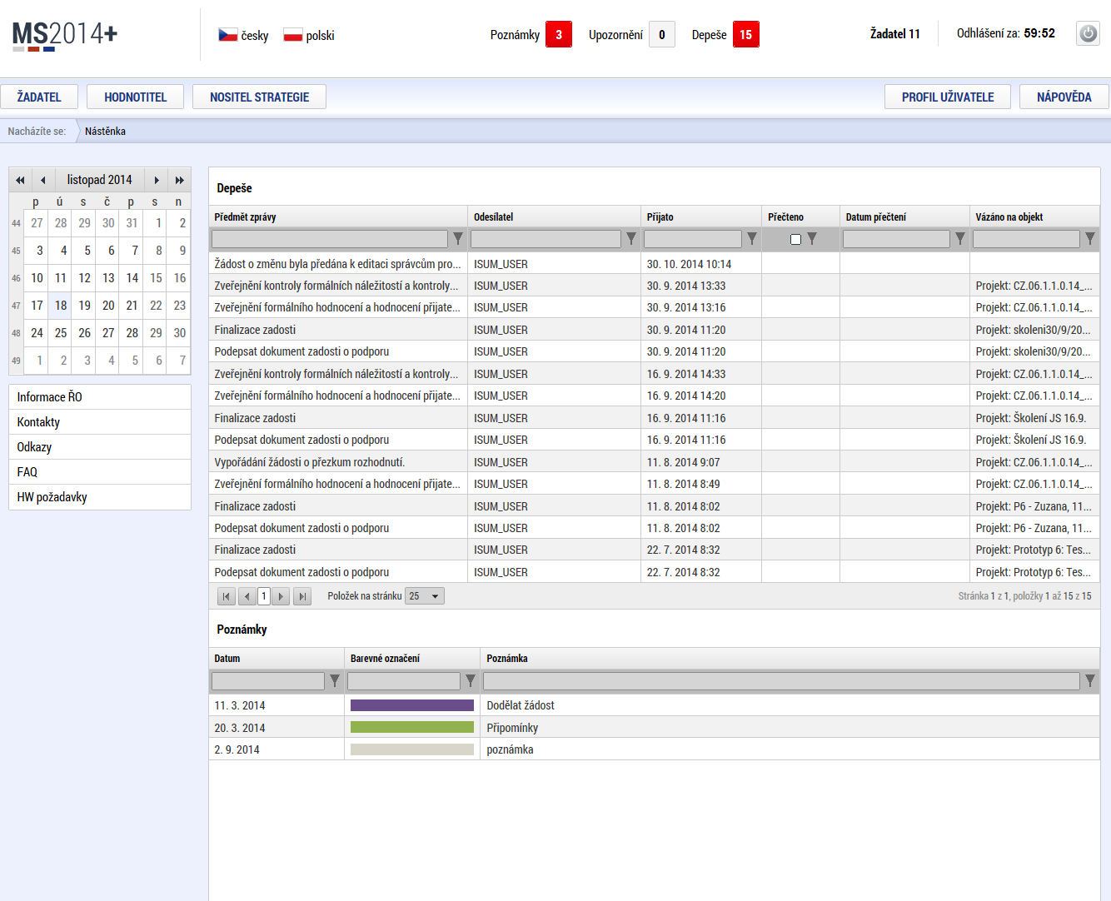This screenshot has width=1111, height=901.
Task: Go to next page of Depeše
Action: pyautogui.click(x=281, y=596)
